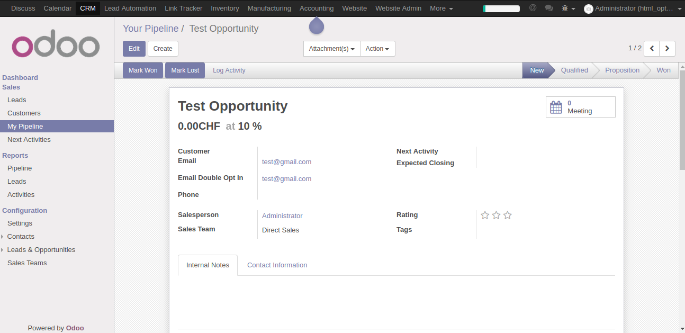This screenshot has height=333, width=685.
Task: Click Log Activity
Action: pos(229,70)
